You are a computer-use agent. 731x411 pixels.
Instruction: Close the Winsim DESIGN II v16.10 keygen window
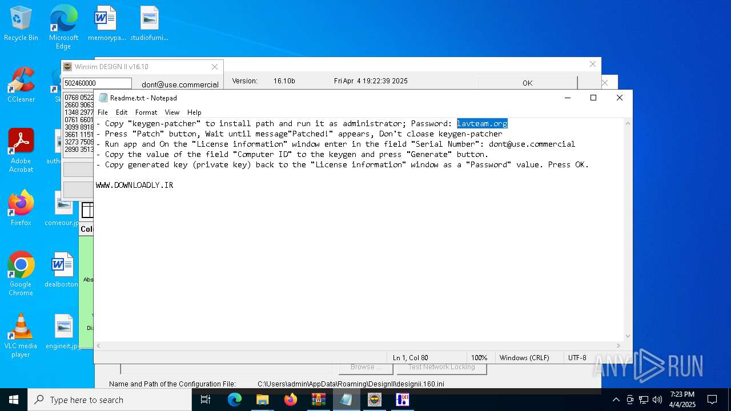pyautogui.click(x=215, y=67)
